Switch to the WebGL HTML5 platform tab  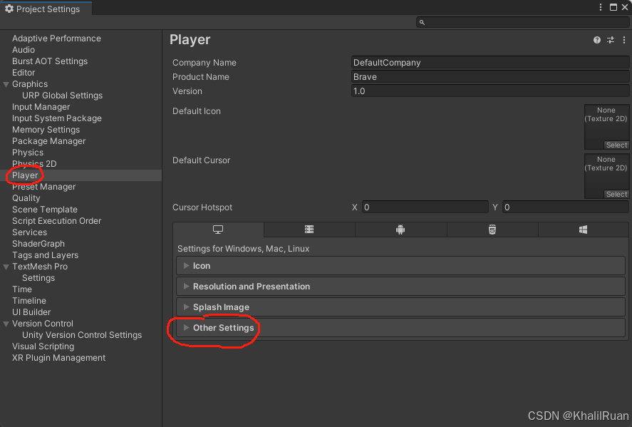click(x=492, y=230)
